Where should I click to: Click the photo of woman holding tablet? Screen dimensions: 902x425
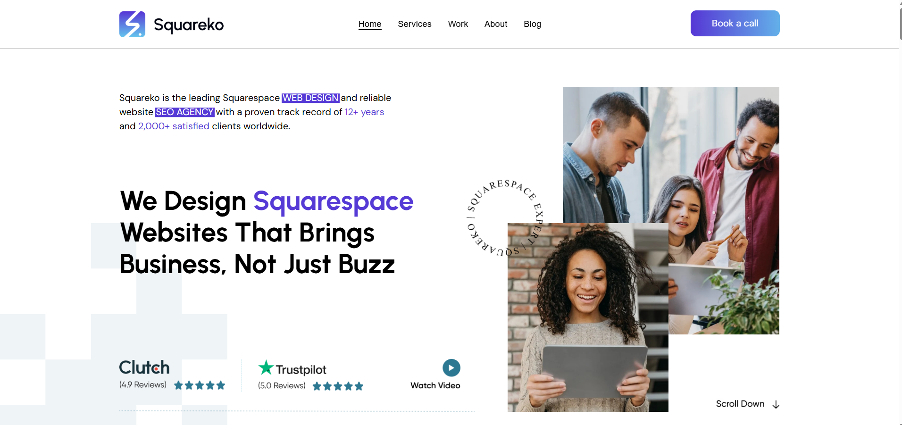coord(588,317)
